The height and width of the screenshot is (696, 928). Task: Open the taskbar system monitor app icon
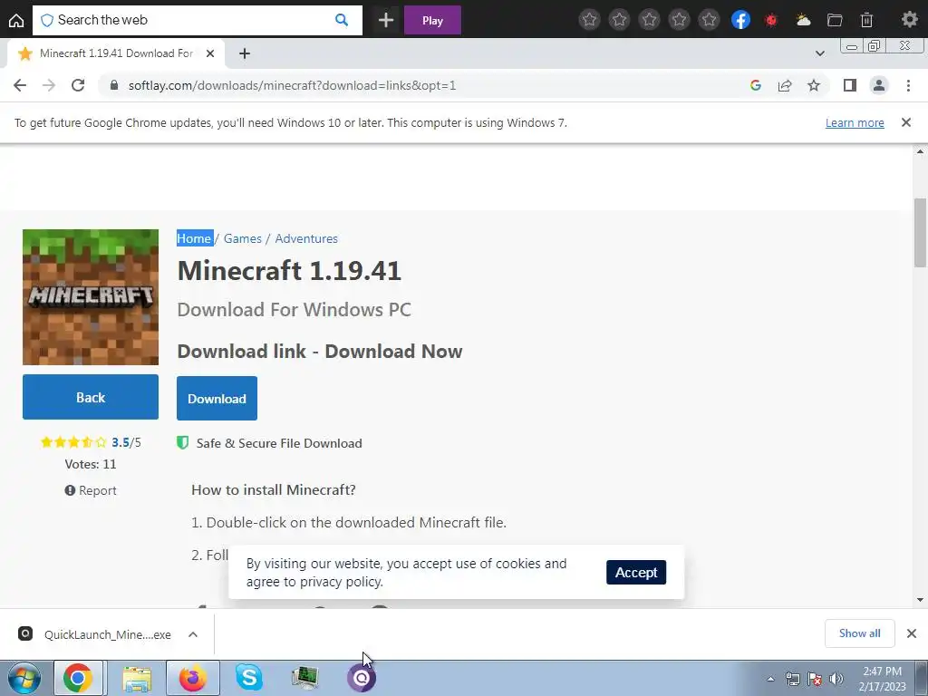(305, 678)
